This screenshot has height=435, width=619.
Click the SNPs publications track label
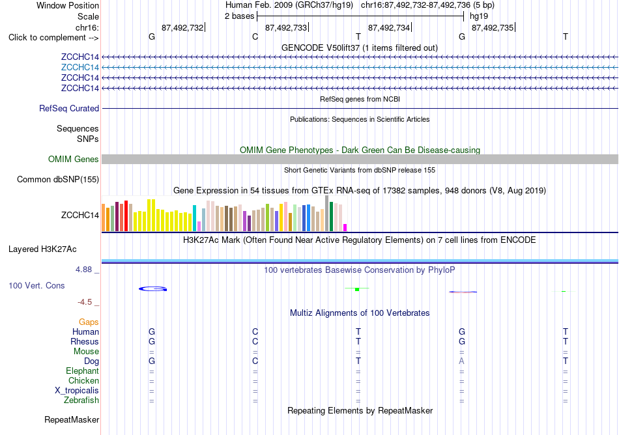point(88,139)
